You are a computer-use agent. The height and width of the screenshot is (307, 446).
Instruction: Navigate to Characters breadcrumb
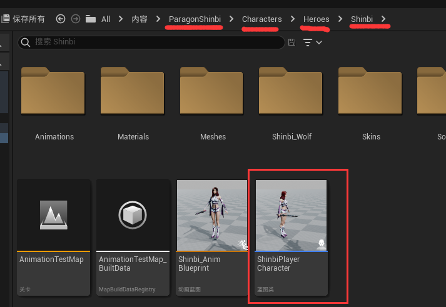[x=261, y=19]
